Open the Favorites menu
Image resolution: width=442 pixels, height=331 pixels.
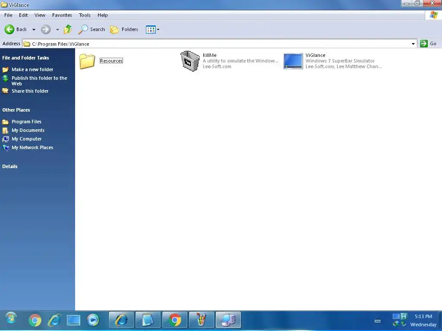62,15
